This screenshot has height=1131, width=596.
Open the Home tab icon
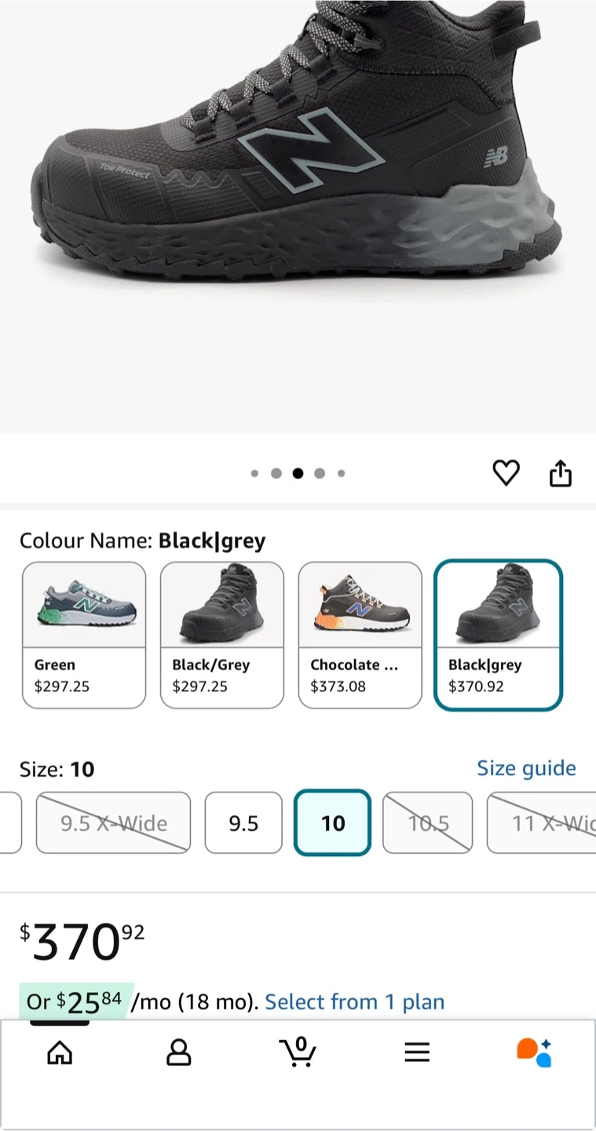pos(60,1052)
